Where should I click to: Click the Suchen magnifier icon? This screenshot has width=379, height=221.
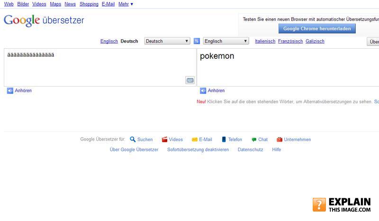(x=133, y=139)
